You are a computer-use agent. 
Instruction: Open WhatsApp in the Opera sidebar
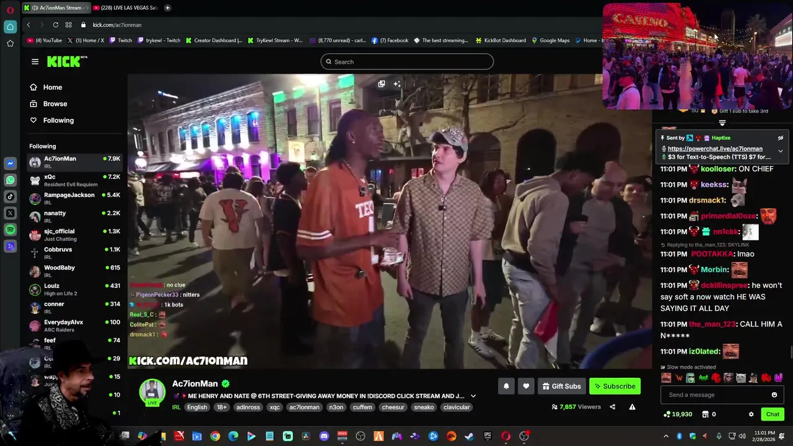10,180
